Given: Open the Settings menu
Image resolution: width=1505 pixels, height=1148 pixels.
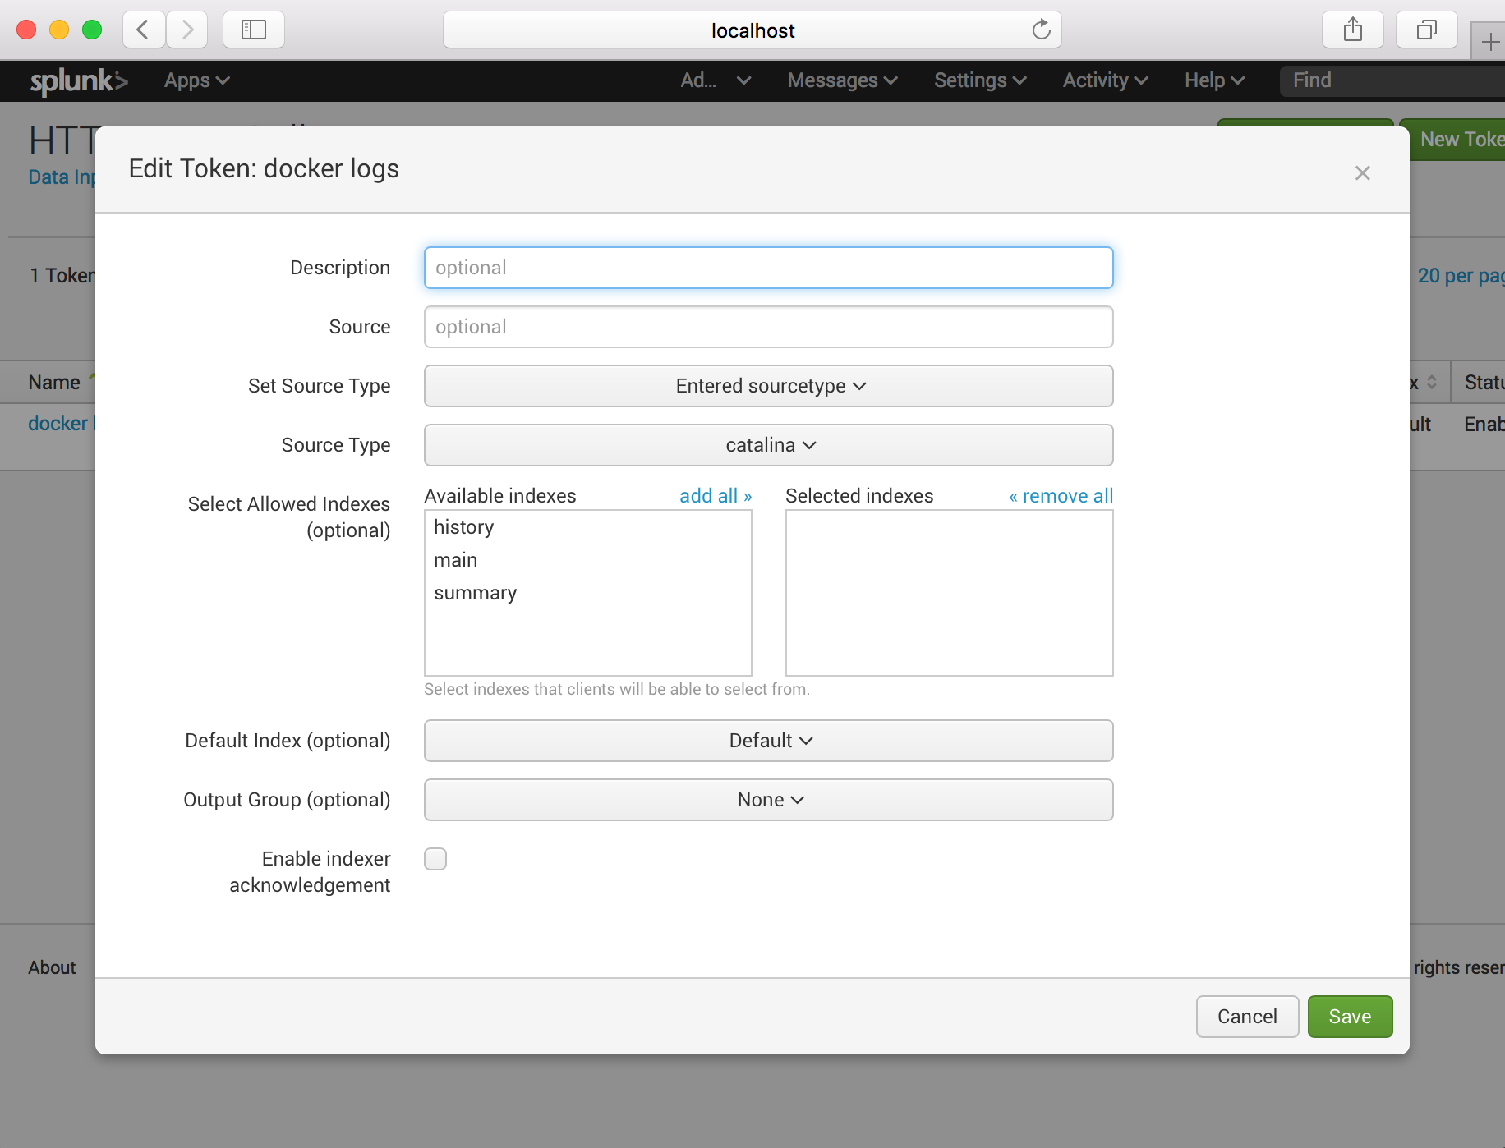Looking at the screenshot, I should (x=979, y=80).
